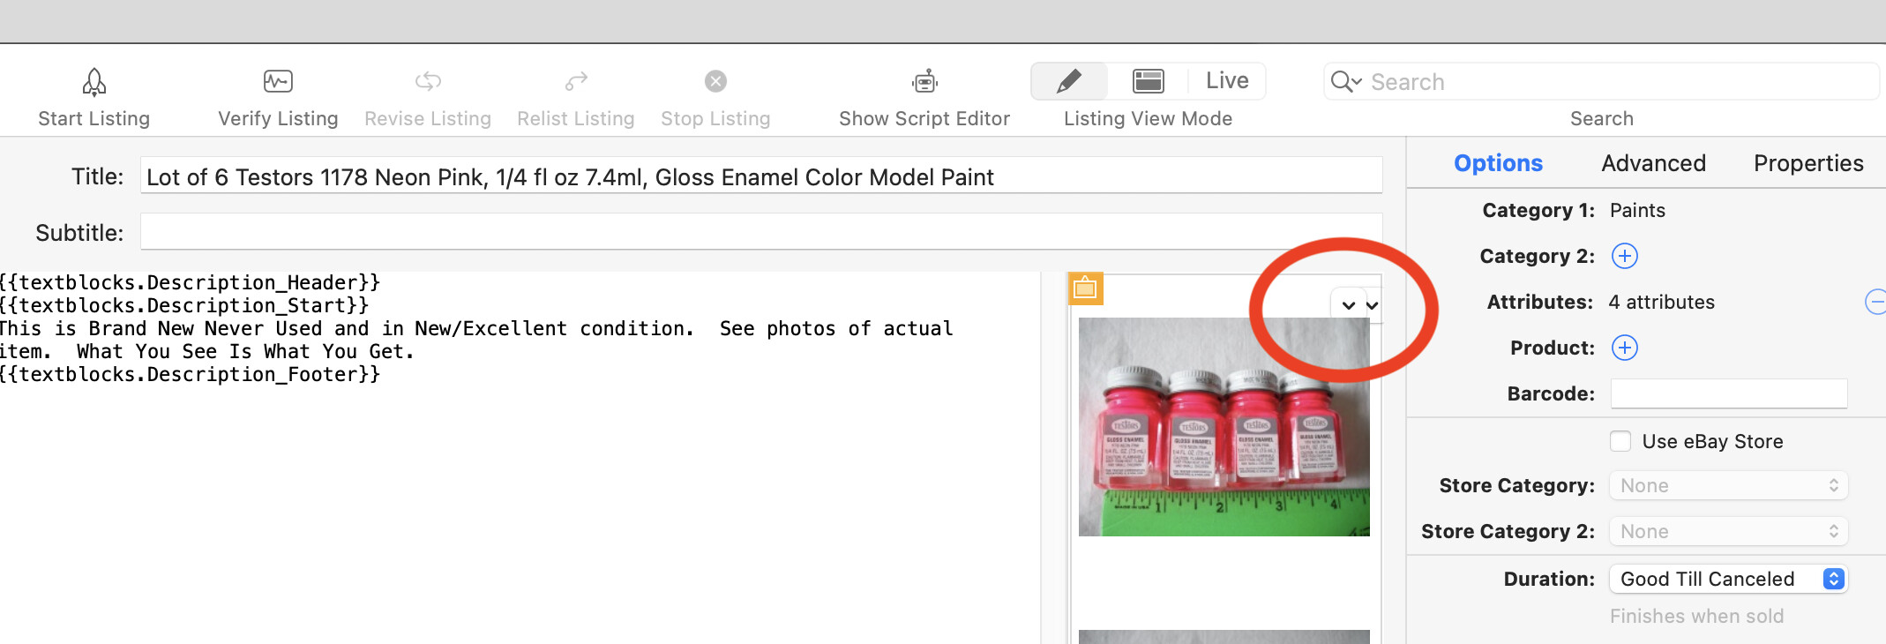Viewport: 1886px width, 644px height.
Task: Select the pink paint bottles photo thumbnail
Action: (1224, 427)
